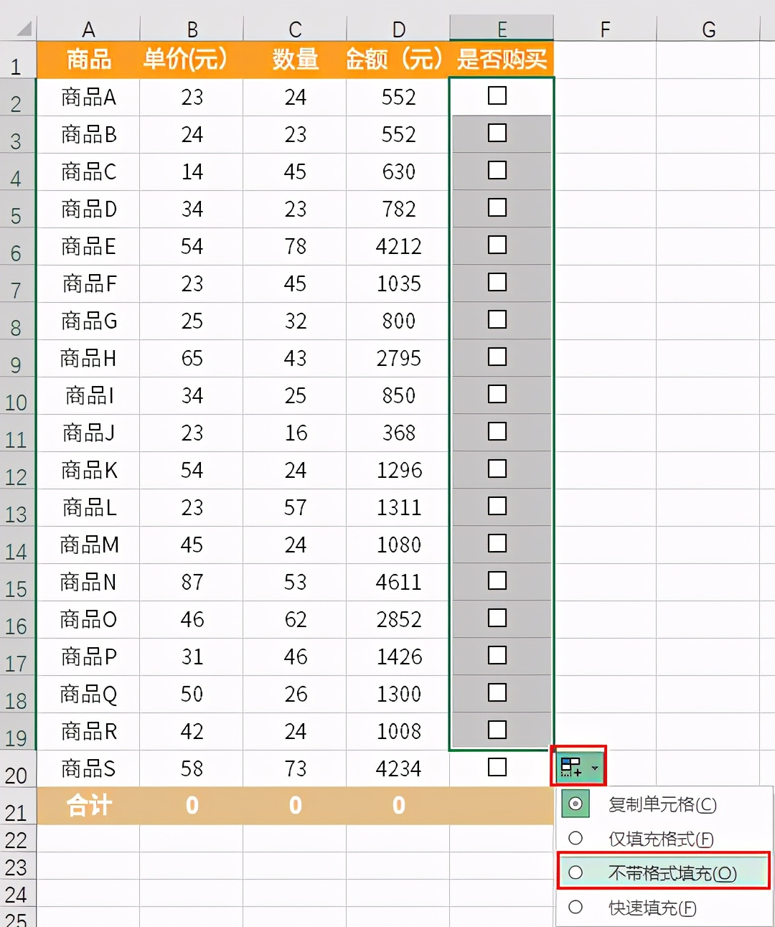Tick the purchase checkbox for 商品E
Image resolution: width=775 pixels, height=927 pixels.
pos(497,245)
